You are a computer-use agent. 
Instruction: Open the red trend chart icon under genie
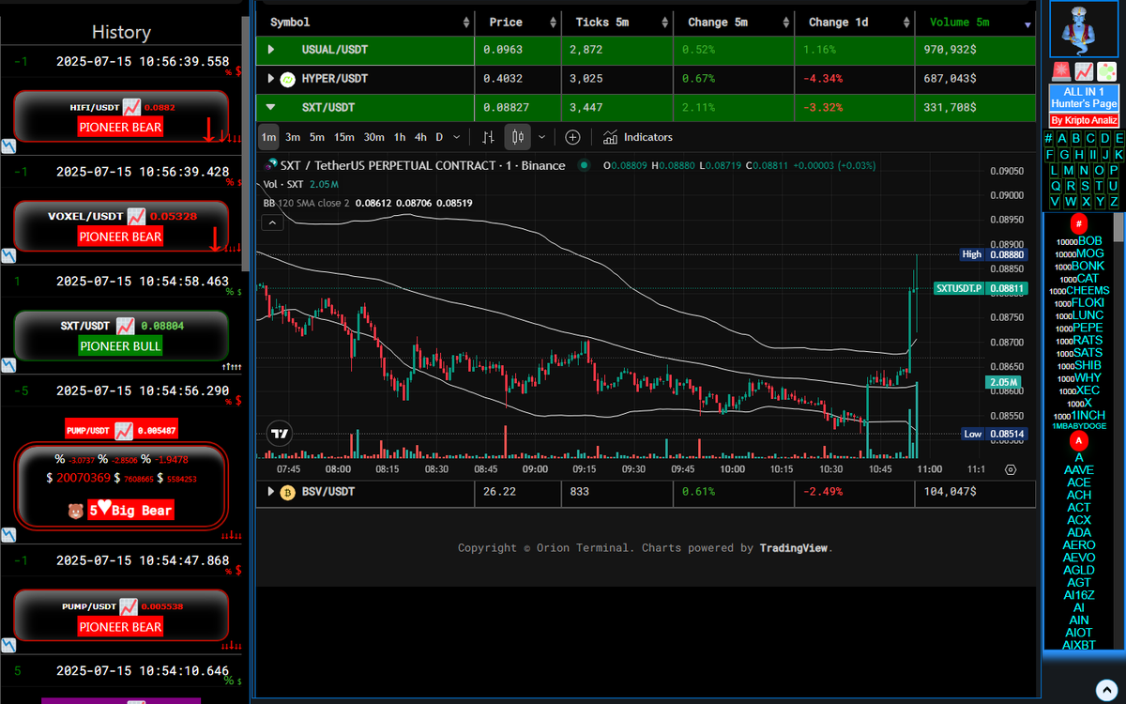(x=1084, y=71)
